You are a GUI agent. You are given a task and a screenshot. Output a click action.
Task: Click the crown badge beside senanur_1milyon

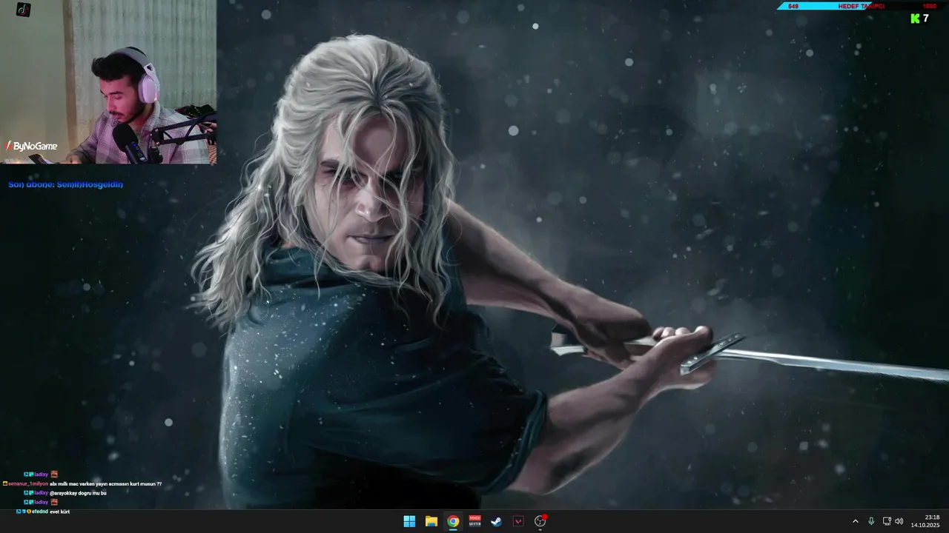click(x=5, y=483)
